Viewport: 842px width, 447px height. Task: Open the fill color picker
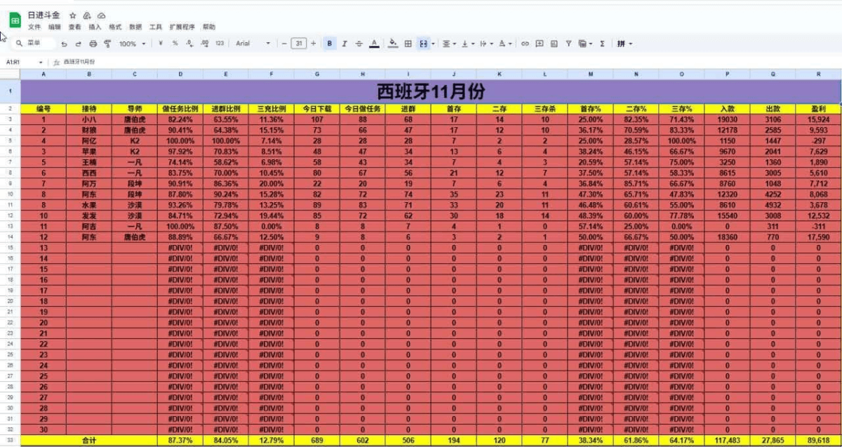[x=393, y=44]
